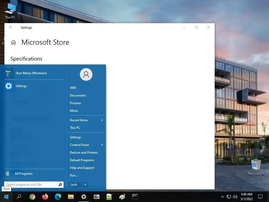Click the Settings window back arrow
The height and width of the screenshot is (202, 269).
(x=11, y=27)
